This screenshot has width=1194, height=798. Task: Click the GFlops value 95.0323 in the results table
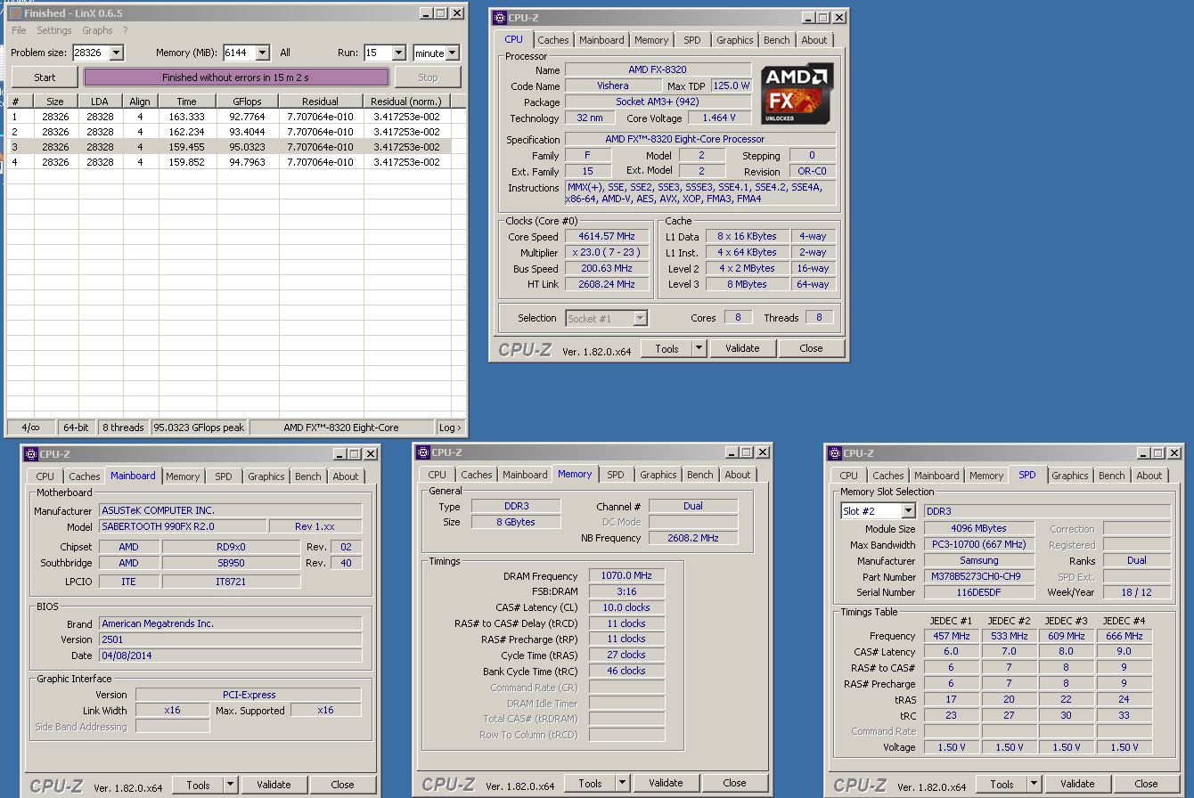click(247, 147)
